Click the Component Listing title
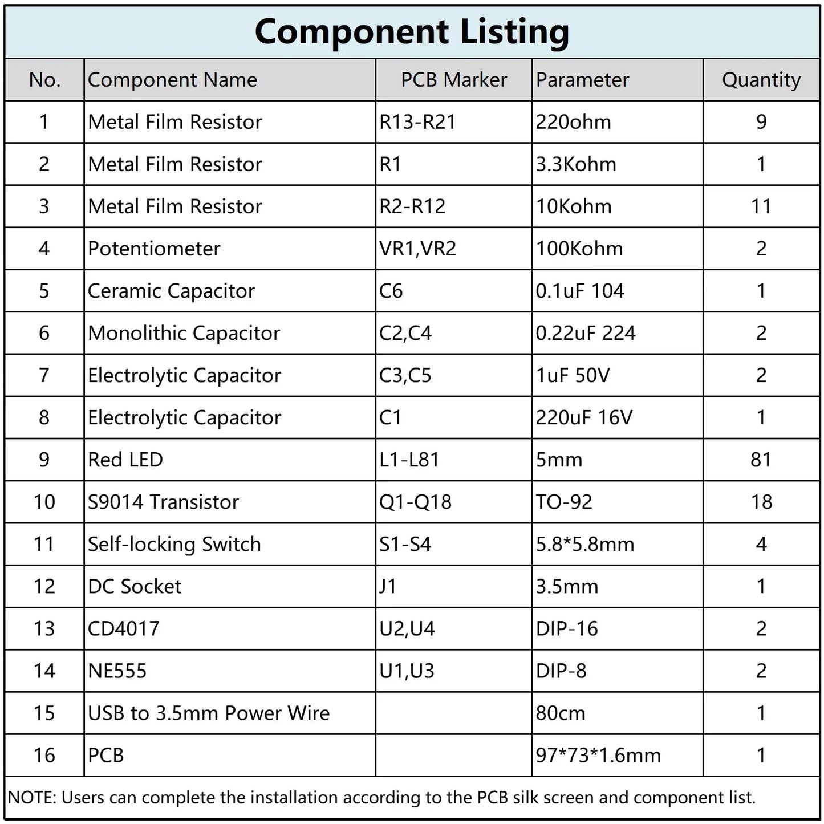 tap(412, 32)
